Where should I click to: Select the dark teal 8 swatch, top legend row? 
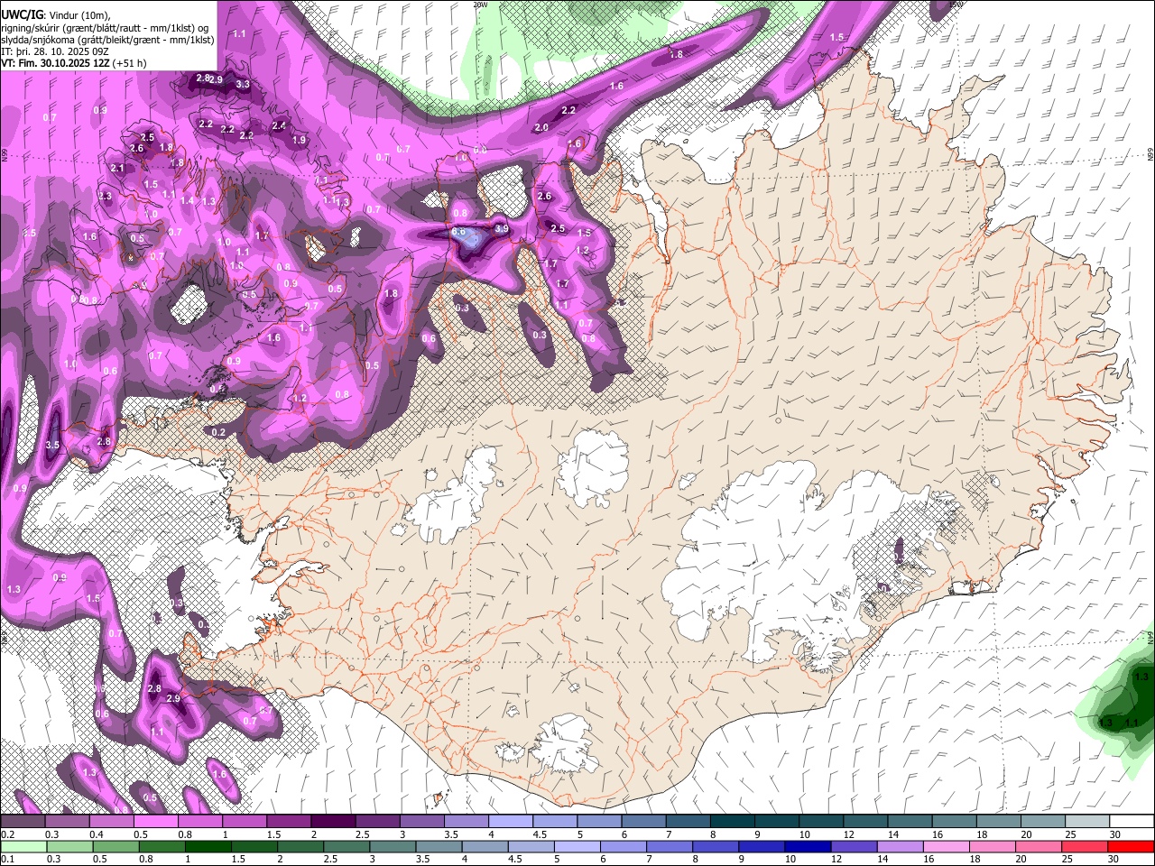tap(732, 822)
